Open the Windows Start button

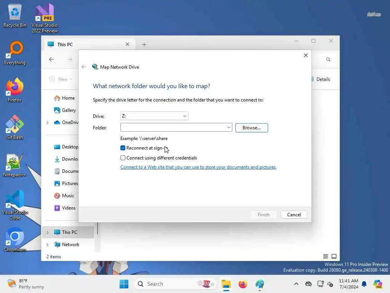[x=124, y=284]
